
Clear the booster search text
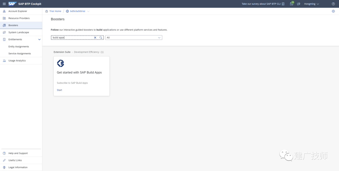[95, 38]
